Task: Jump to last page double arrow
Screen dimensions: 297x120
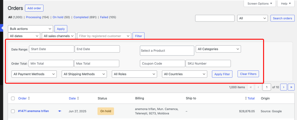Action: coord(291,87)
